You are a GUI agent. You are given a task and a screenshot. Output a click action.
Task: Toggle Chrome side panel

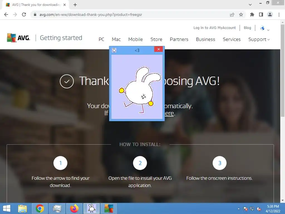261,14
